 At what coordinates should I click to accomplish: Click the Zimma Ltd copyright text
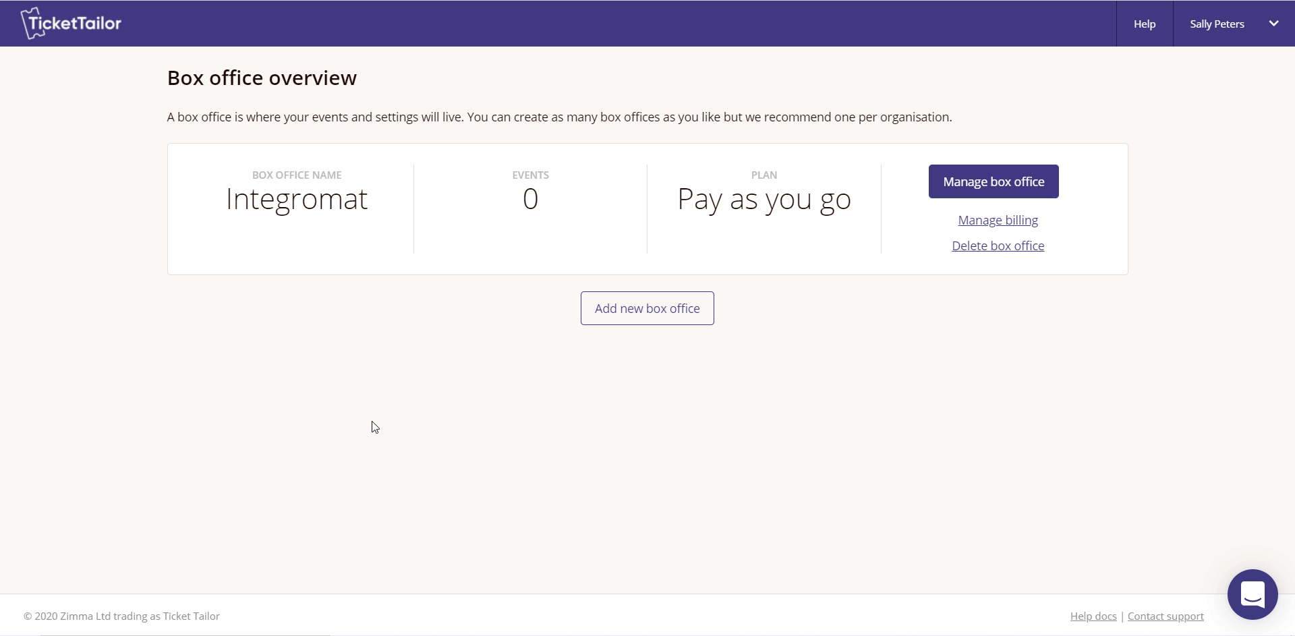(x=121, y=616)
